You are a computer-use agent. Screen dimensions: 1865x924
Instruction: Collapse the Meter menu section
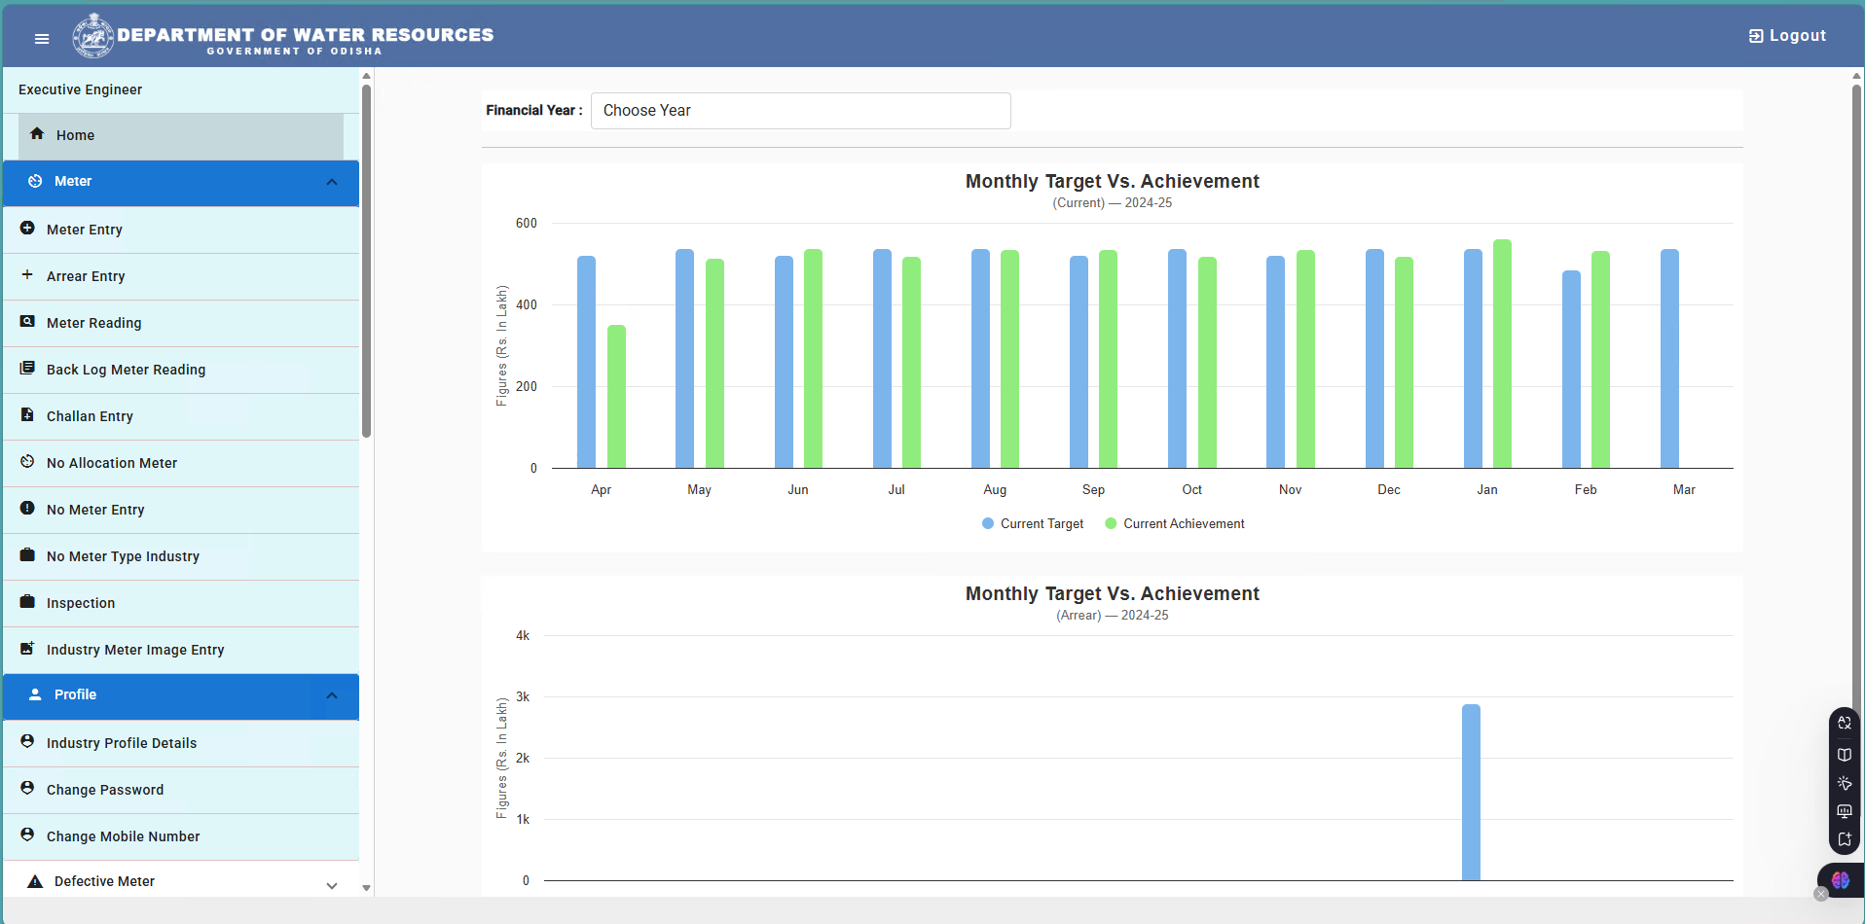pyautogui.click(x=332, y=182)
